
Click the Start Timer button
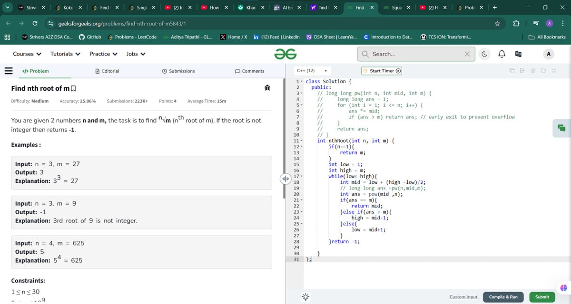(382, 71)
